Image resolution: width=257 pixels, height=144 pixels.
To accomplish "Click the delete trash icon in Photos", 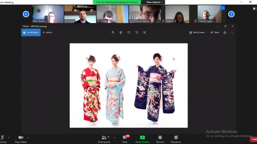I will pos(121,32).
